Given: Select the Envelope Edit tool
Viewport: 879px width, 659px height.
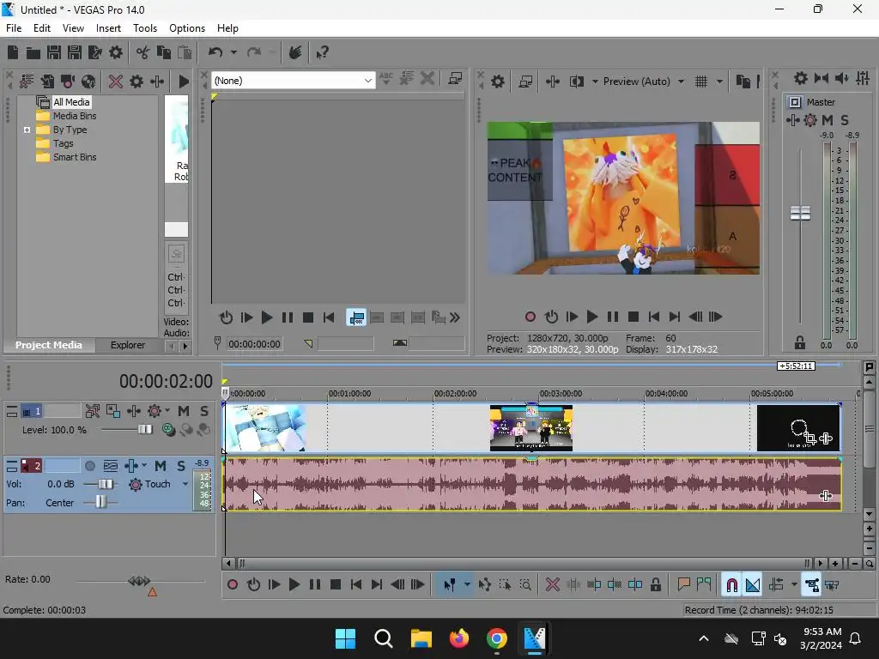Looking at the screenshot, I should (x=484, y=585).
